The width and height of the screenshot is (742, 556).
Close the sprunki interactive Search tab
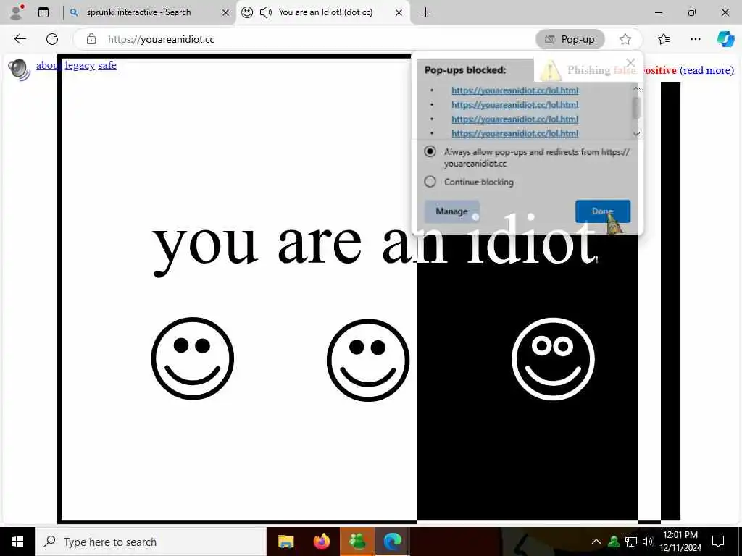pos(226,13)
